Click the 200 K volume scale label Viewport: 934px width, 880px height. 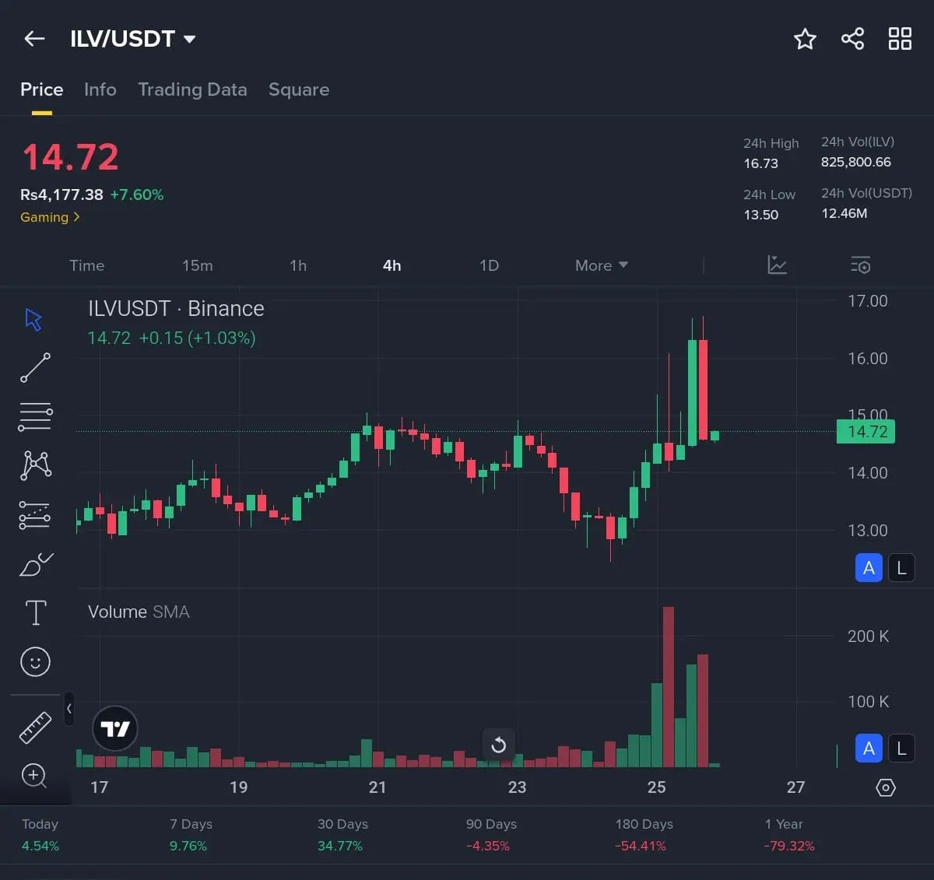click(868, 636)
